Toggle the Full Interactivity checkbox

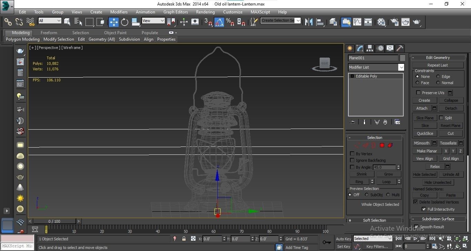click(424, 209)
